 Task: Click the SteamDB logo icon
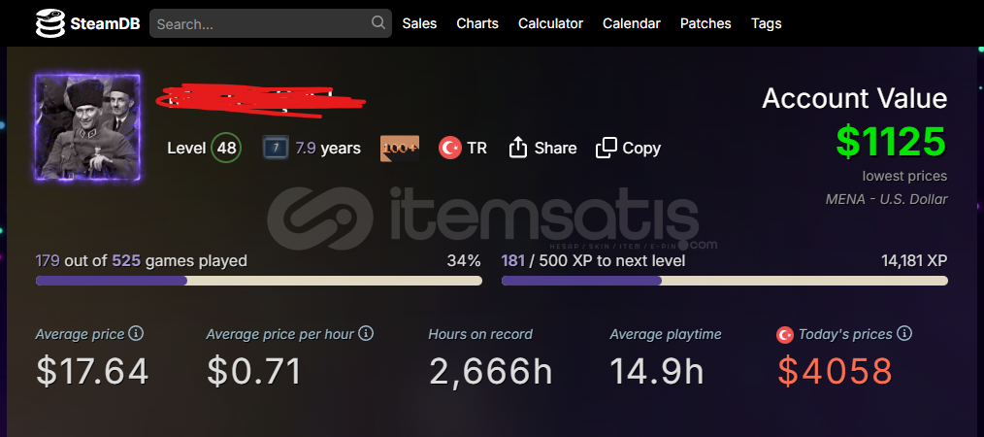point(50,23)
